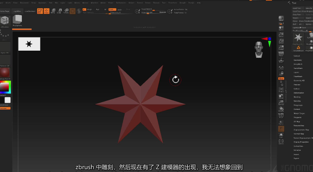Click the Actual size icon
The height and width of the screenshot is (172, 313).
tap(281, 41)
